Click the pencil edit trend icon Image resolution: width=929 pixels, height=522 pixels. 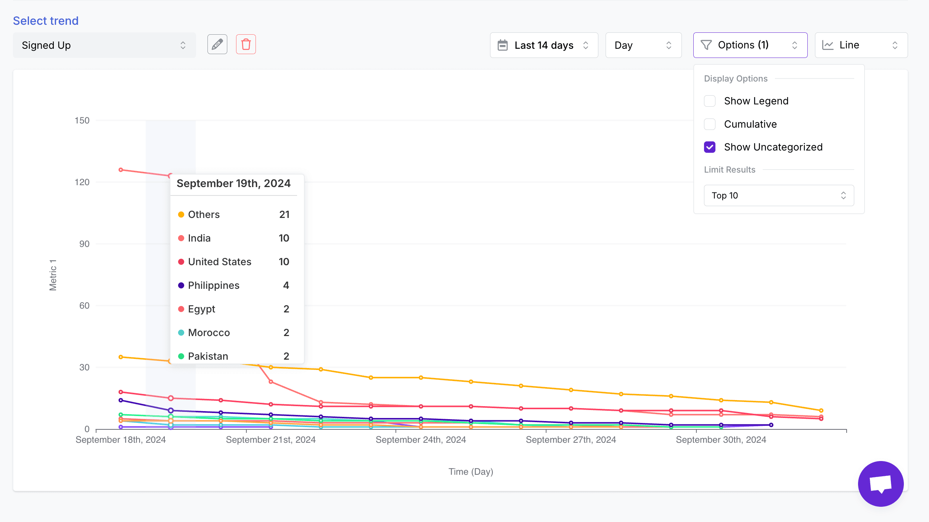click(217, 45)
